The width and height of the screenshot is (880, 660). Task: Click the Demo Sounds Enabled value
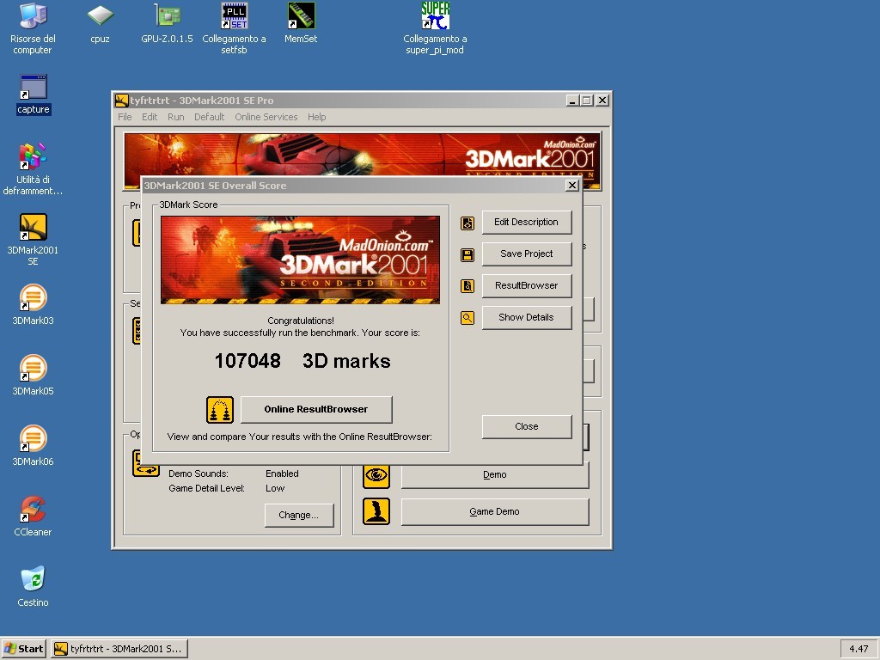point(282,474)
